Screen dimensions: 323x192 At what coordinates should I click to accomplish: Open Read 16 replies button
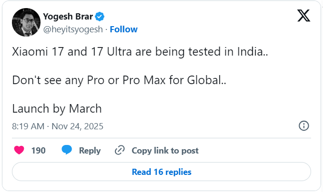point(161,172)
